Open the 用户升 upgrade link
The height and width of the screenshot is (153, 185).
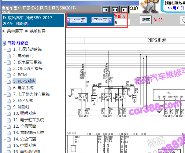tap(176, 8)
